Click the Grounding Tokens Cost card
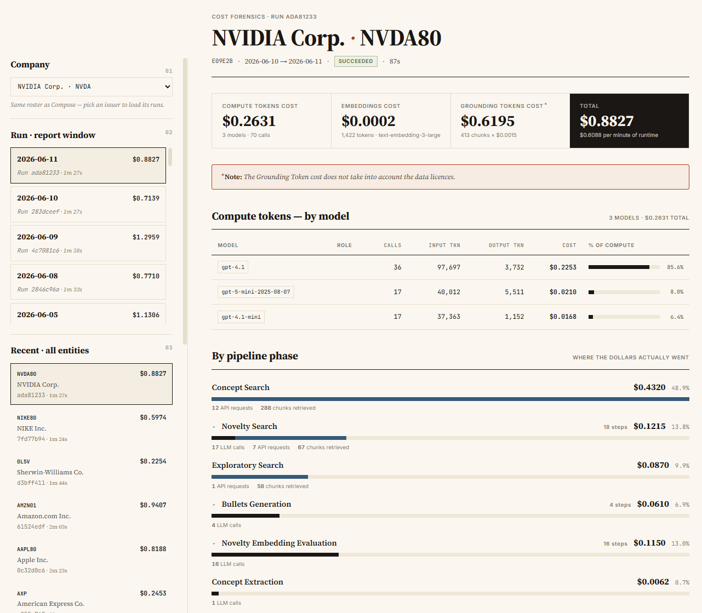702x613 pixels. tap(510, 121)
